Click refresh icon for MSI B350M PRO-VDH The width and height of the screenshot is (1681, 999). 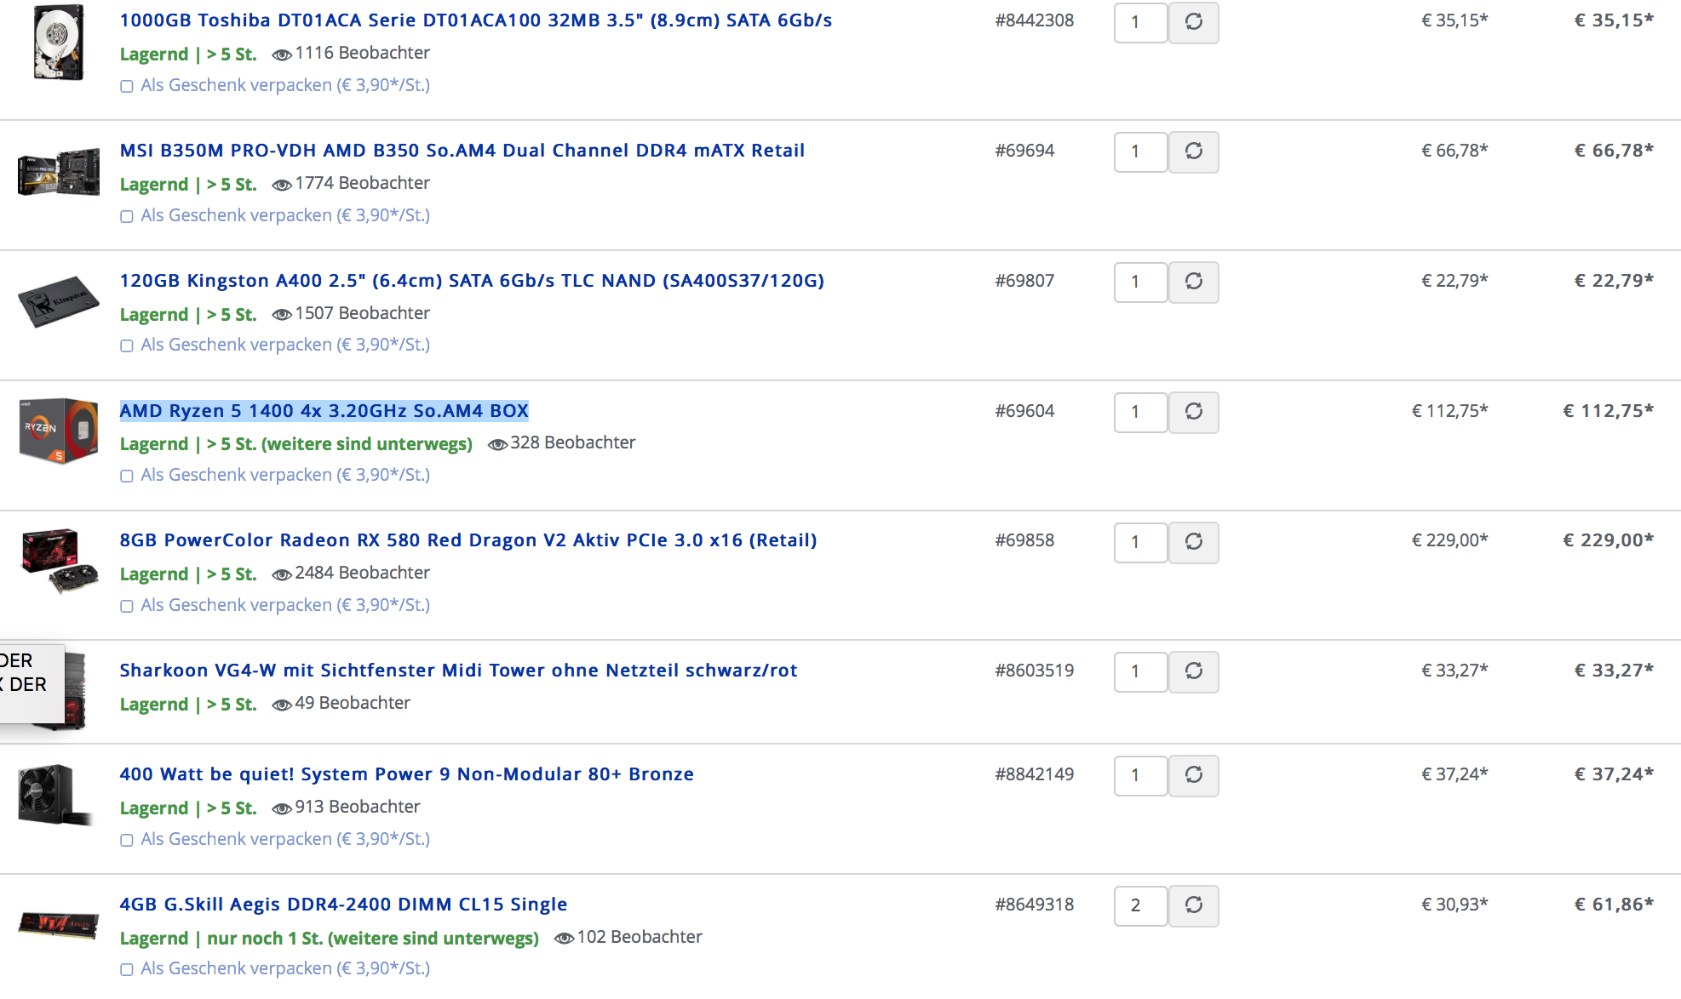(x=1193, y=151)
